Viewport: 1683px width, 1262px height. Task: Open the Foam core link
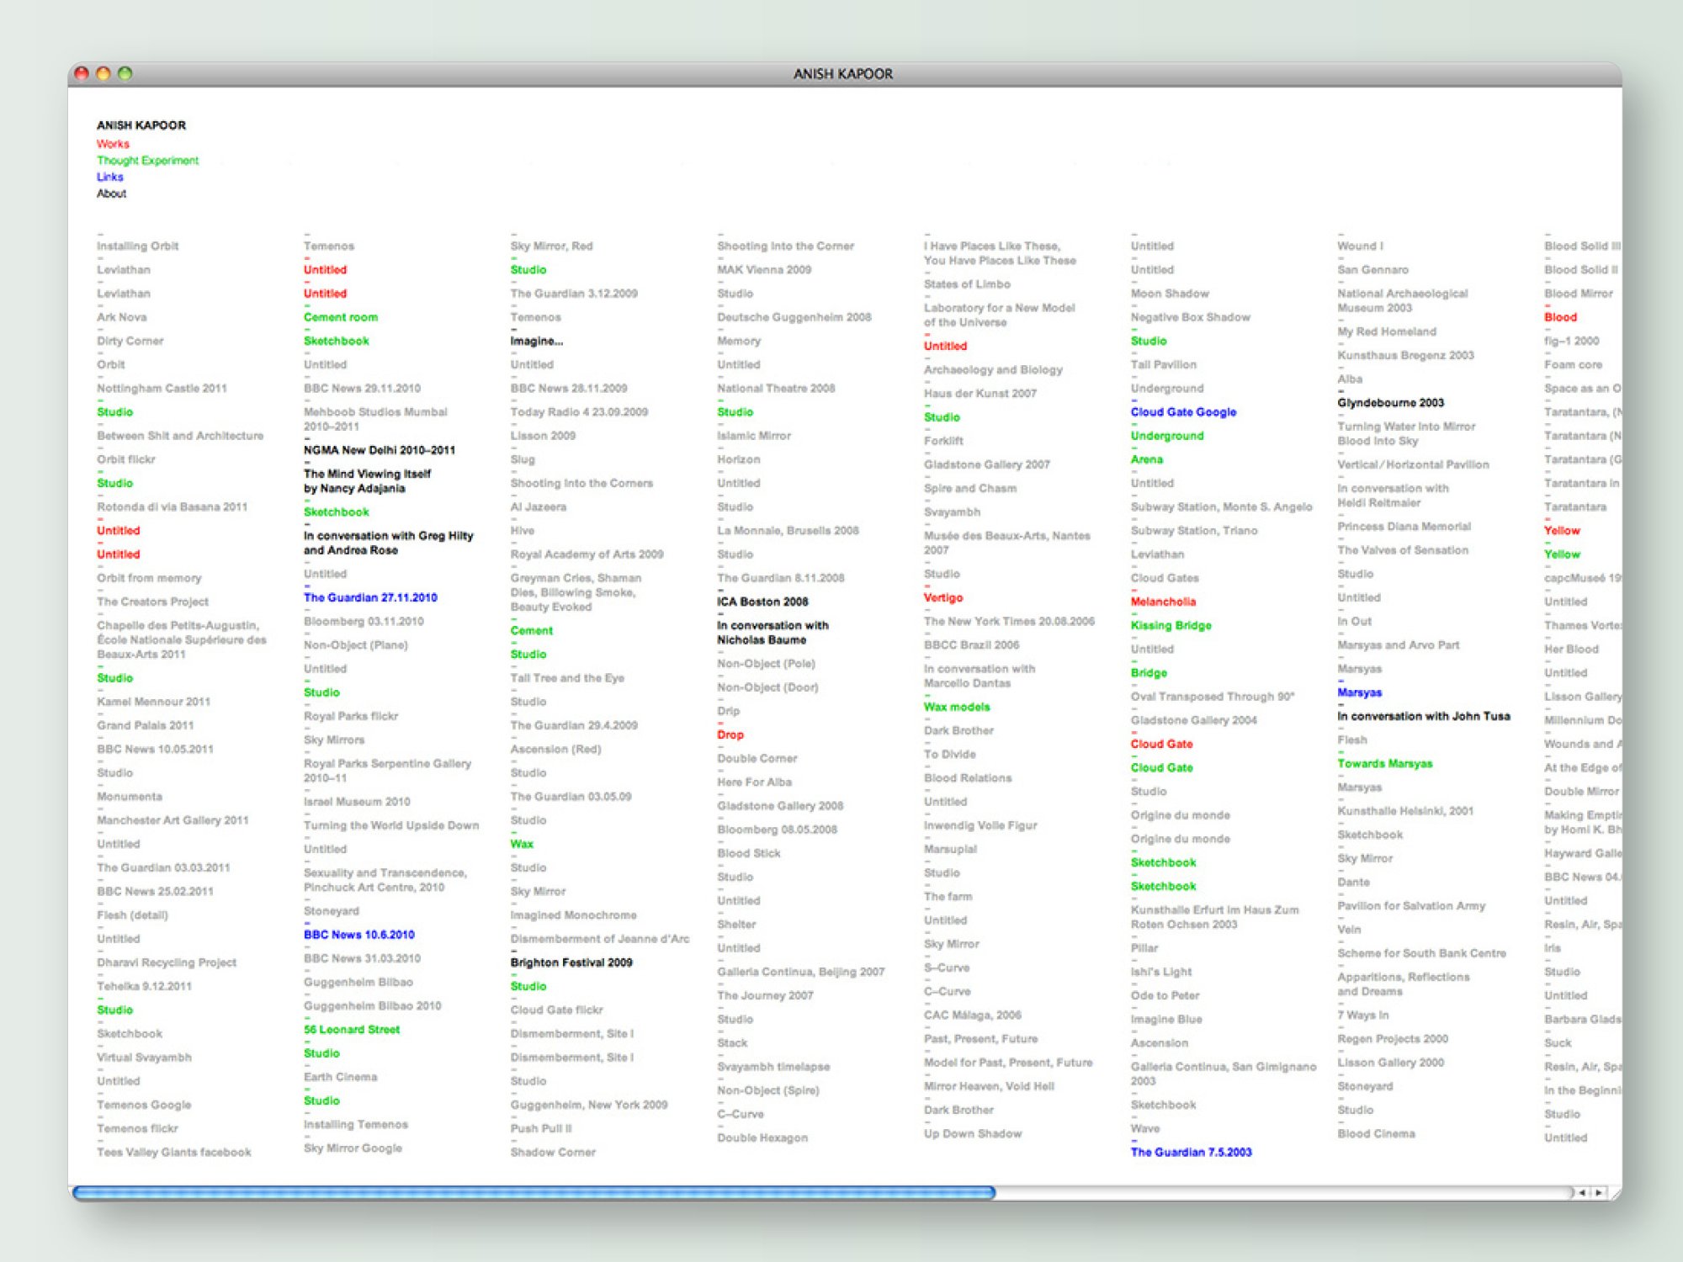[1573, 365]
